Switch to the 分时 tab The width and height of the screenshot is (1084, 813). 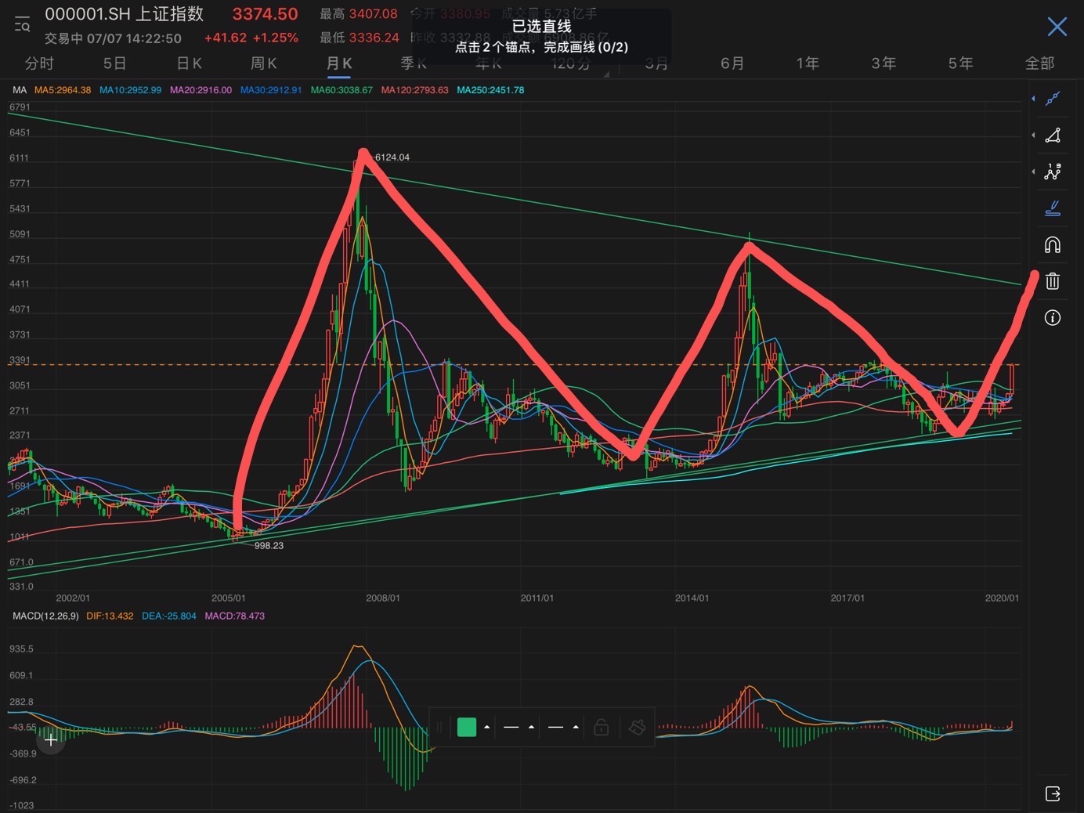point(39,63)
